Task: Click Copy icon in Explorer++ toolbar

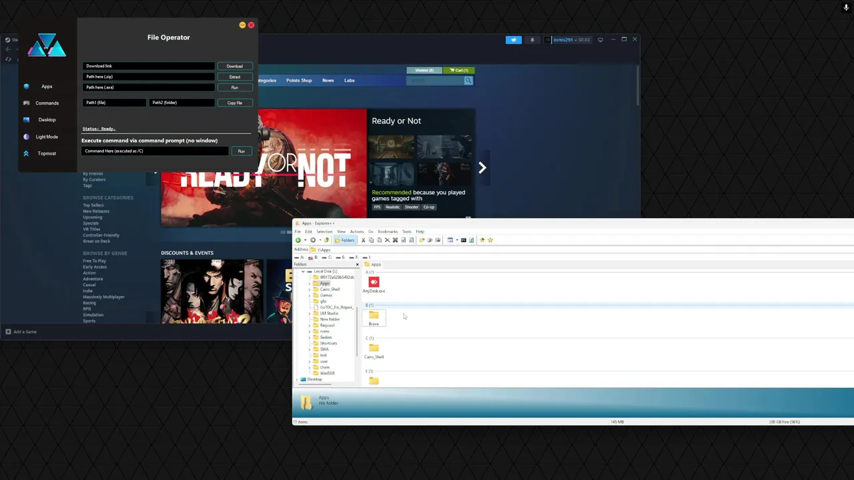Action: point(371,240)
